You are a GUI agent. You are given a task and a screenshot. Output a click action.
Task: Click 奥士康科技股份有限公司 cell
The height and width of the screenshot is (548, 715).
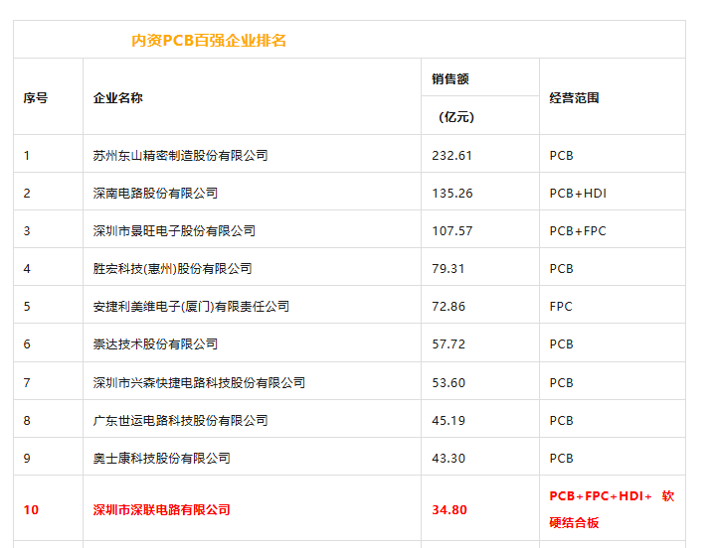click(x=161, y=459)
